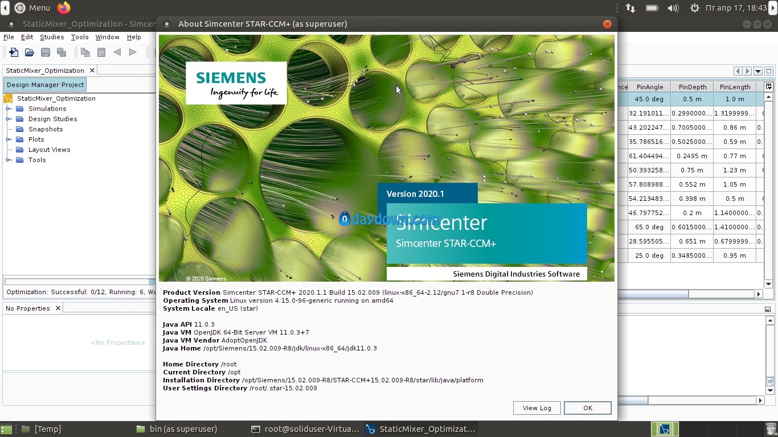Click the New Project toolbar icon

[14, 52]
